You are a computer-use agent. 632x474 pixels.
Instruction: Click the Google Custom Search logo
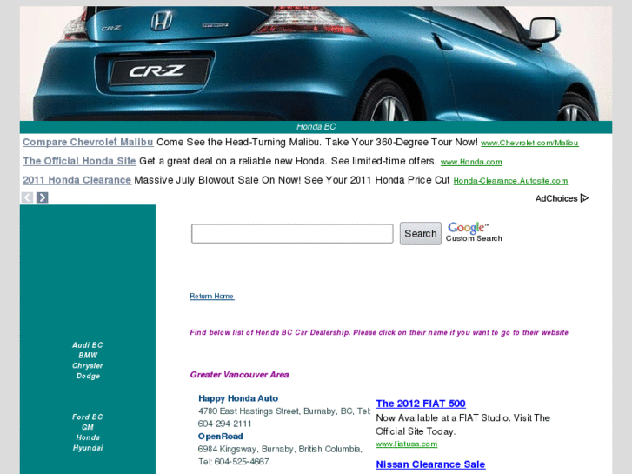pos(474,232)
